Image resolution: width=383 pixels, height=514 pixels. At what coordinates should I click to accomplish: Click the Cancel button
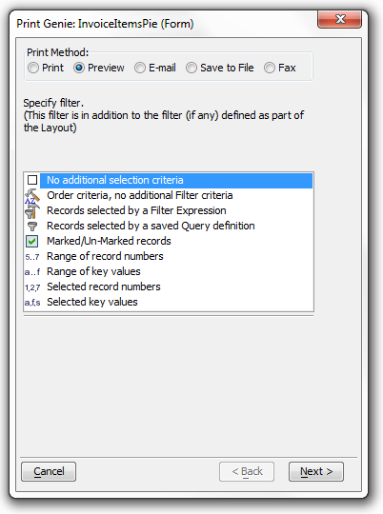49,472
